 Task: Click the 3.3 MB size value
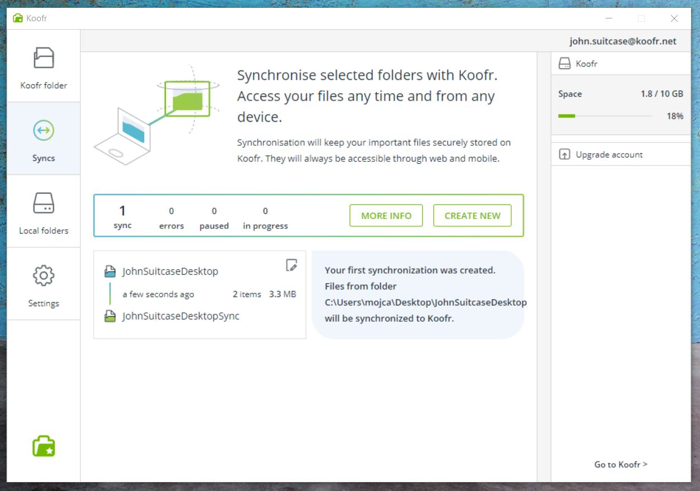[x=283, y=294]
